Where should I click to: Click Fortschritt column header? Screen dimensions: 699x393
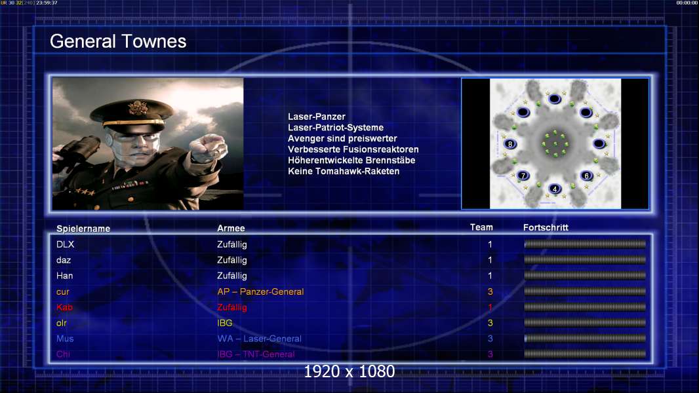[x=546, y=227]
